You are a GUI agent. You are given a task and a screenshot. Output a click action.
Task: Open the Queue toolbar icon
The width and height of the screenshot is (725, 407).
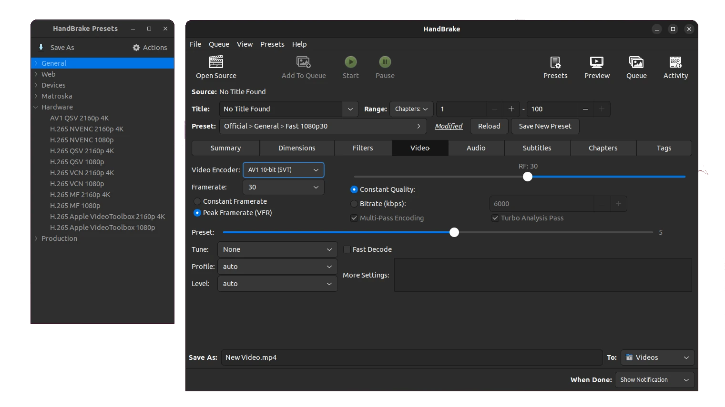click(x=636, y=62)
